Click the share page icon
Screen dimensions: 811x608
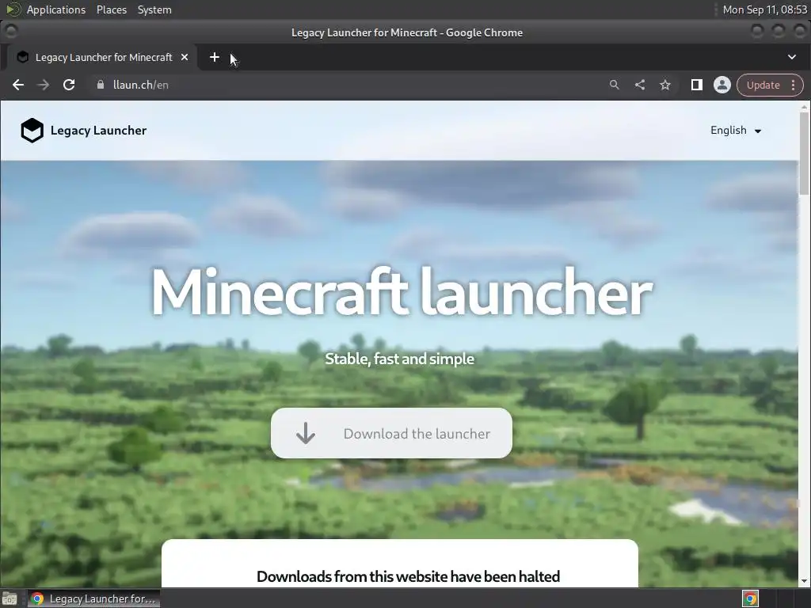(x=640, y=85)
